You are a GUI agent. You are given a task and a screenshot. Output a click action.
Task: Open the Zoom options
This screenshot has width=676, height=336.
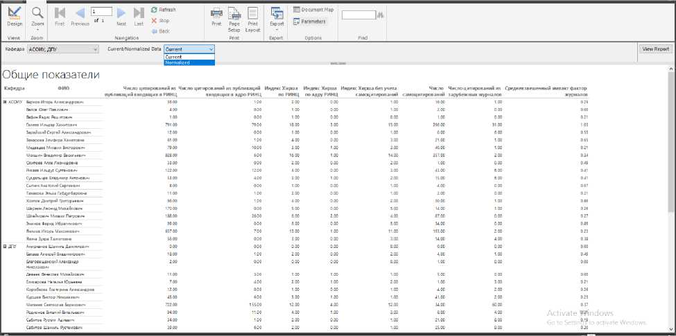pos(38,17)
